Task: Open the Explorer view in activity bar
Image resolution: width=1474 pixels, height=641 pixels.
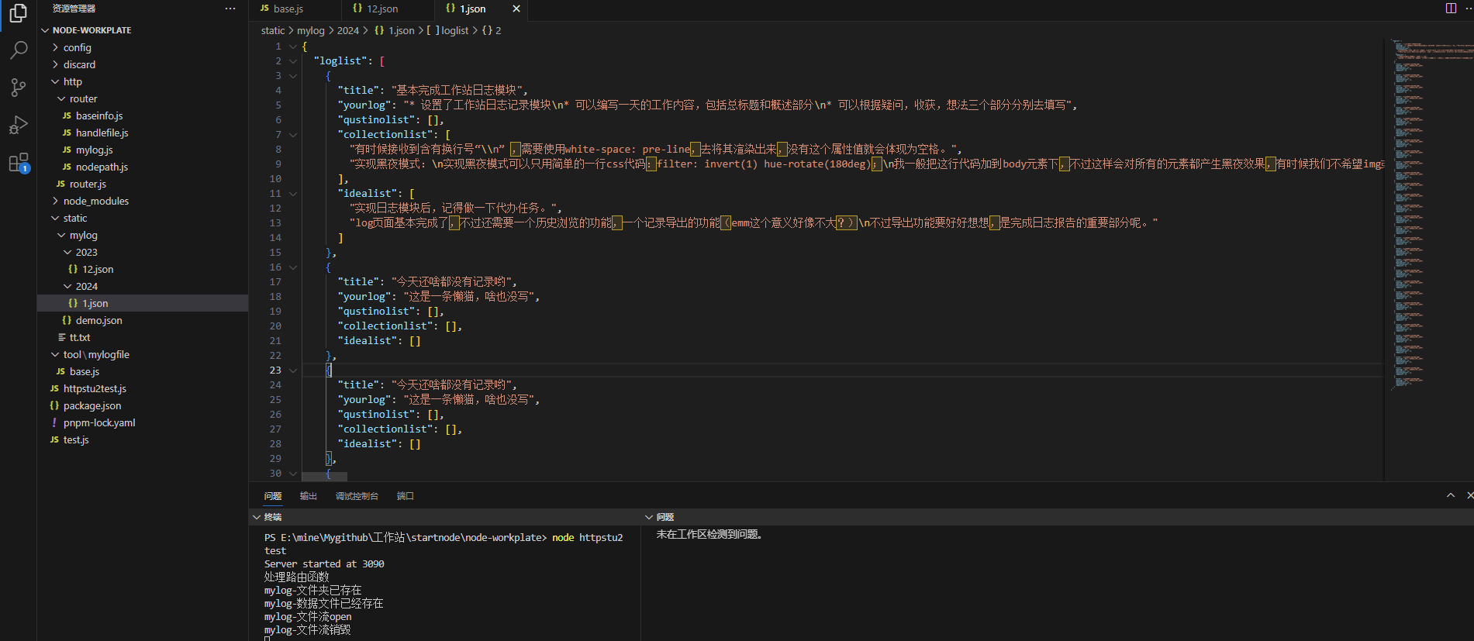Action: pyautogui.click(x=18, y=13)
